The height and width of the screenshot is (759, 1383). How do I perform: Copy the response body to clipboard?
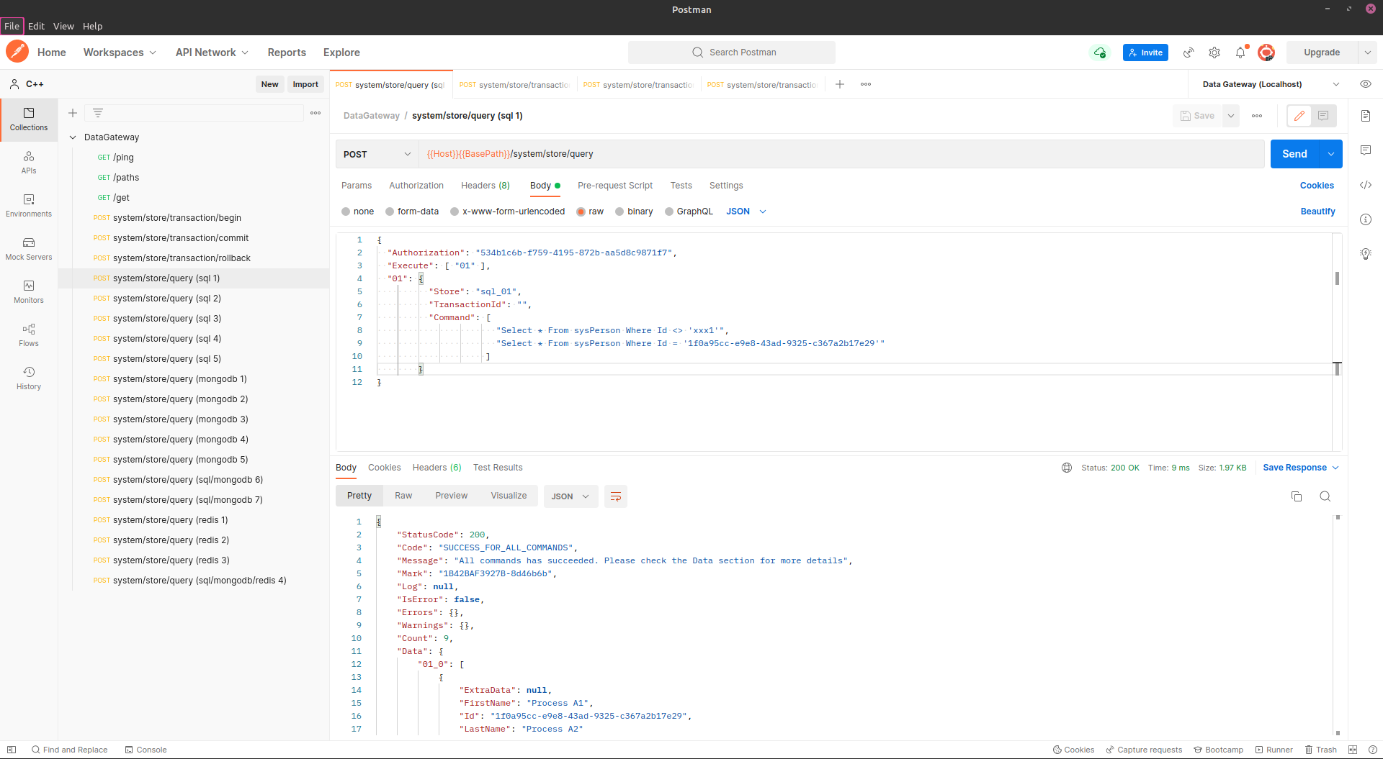tap(1297, 496)
